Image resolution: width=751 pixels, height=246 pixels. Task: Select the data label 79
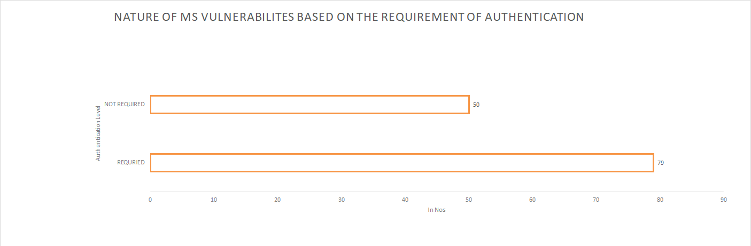[x=661, y=163]
